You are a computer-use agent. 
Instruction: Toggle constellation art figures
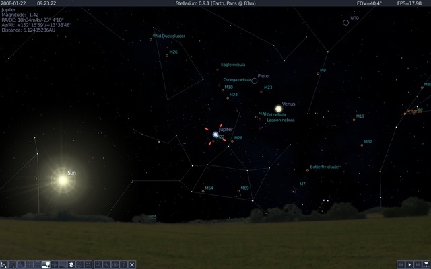(x=21, y=264)
